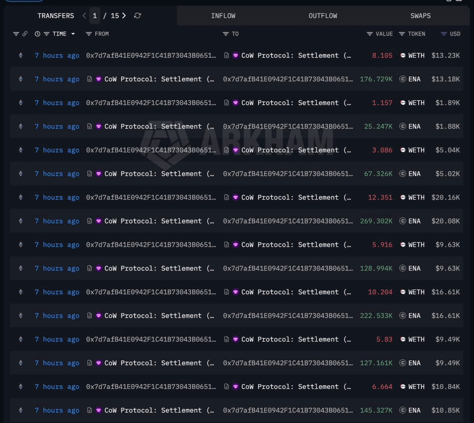Open contract icon on 25.247K ENA sender

click(x=89, y=126)
